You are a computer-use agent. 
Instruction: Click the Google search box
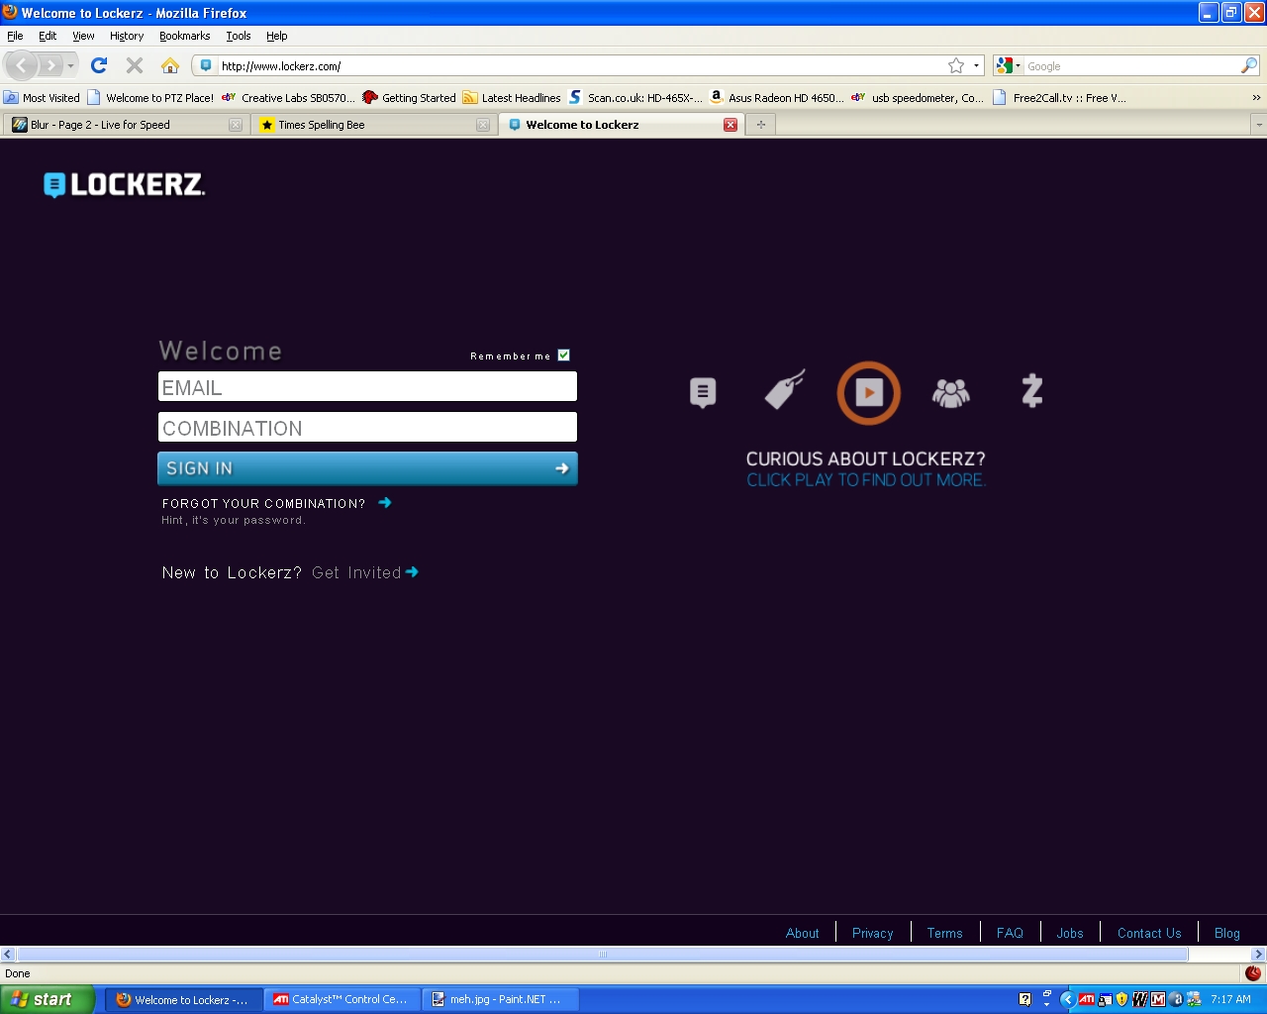pyautogui.click(x=1132, y=65)
